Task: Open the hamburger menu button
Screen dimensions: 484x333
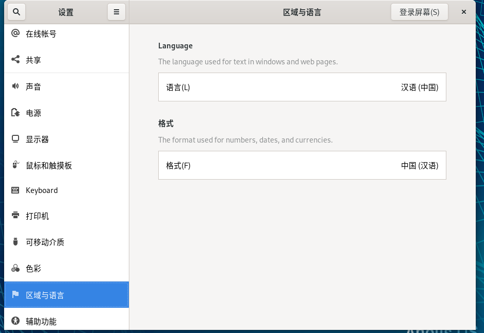Action: click(116, 12)
